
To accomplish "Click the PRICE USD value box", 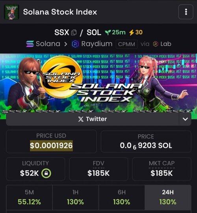I will (x=51, y=141).
